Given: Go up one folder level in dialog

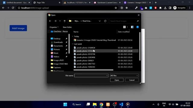Looking at the screenshot, I should [x=65, y=21].
